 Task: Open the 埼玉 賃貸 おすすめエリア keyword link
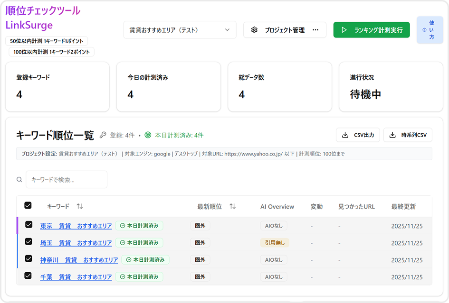76,243
